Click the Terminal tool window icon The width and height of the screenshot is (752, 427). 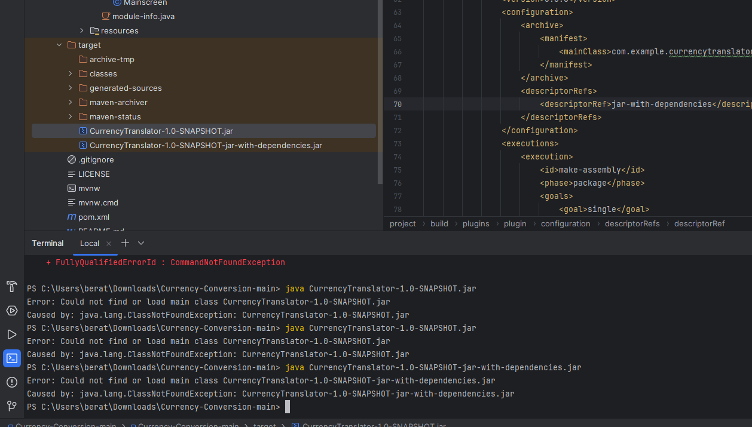pos(11,358)
